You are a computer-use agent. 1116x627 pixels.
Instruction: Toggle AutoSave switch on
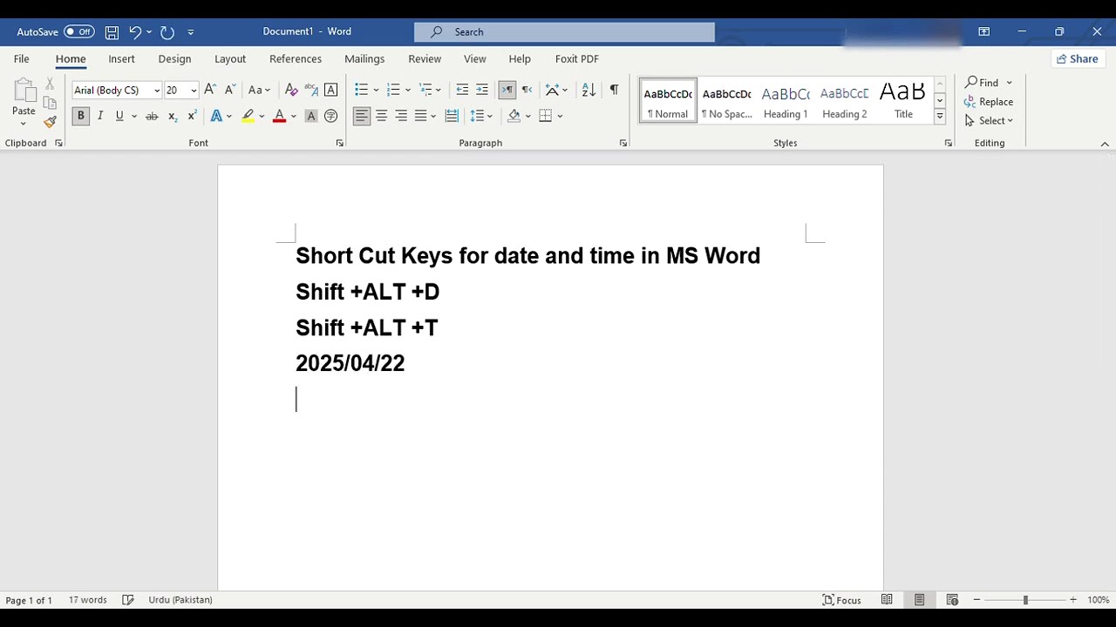coord(78,32)
